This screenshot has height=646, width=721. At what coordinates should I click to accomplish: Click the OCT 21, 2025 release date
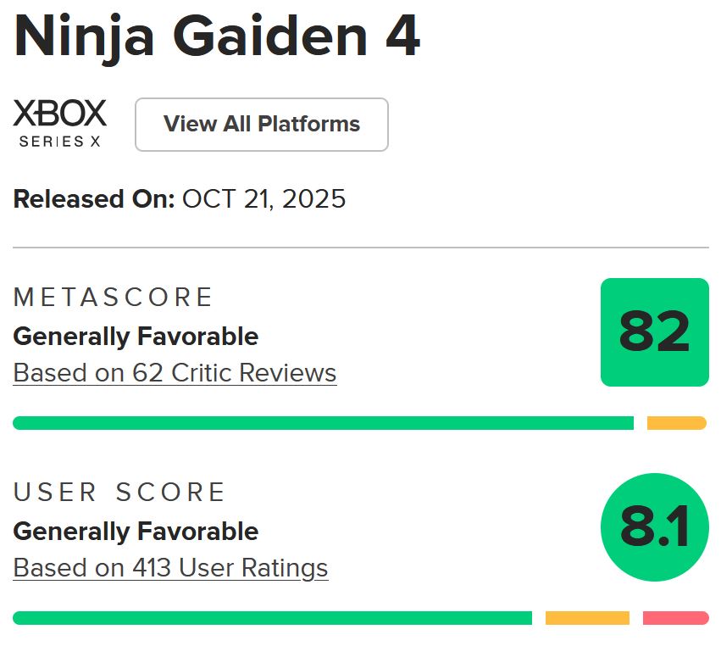click(x=263, y=199)
